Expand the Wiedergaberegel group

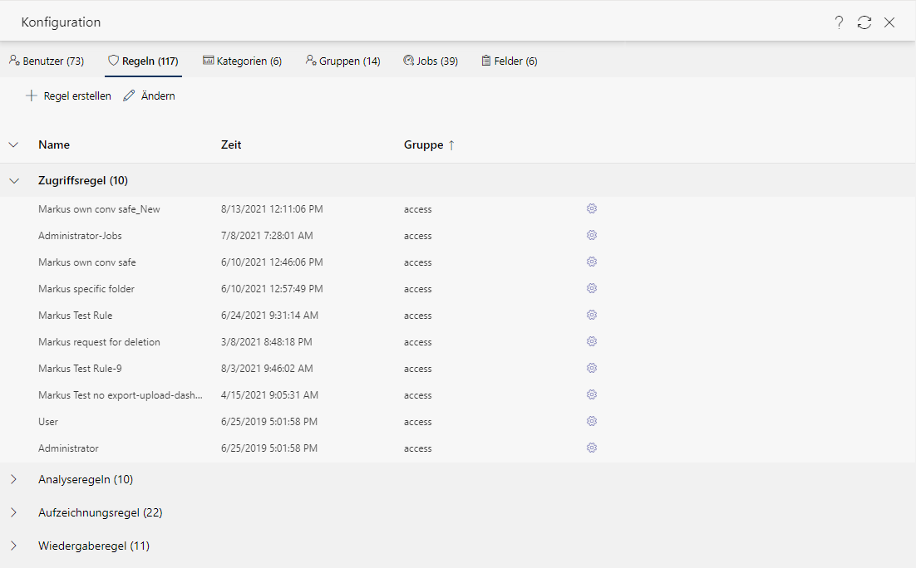pos(13,546)
